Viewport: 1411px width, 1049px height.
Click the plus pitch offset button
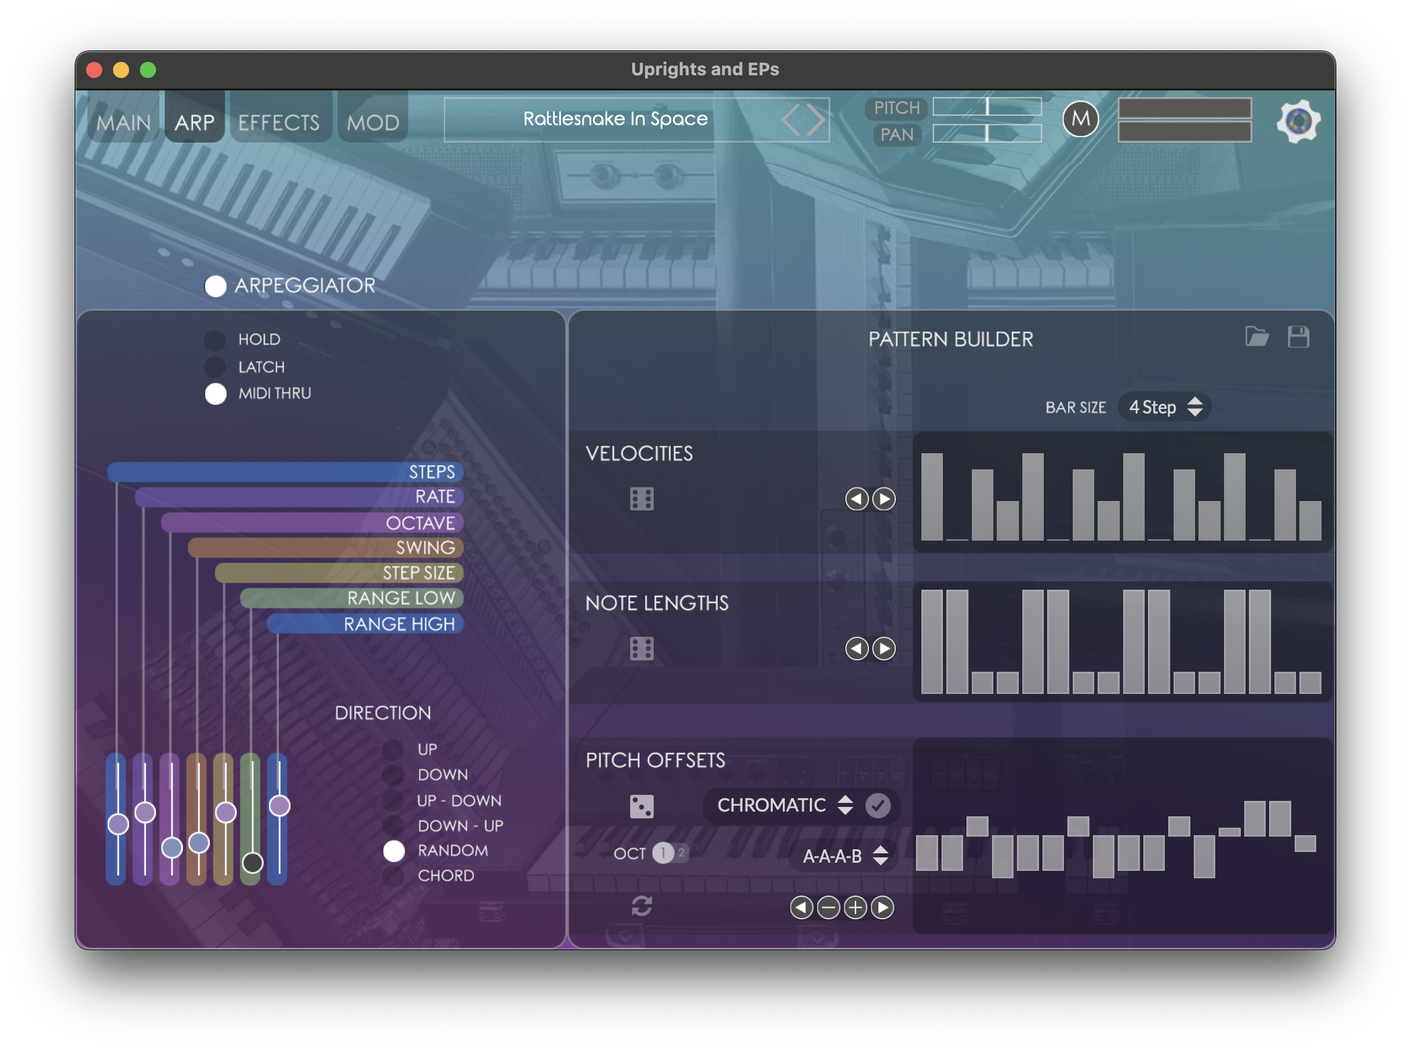click(855, 908)
